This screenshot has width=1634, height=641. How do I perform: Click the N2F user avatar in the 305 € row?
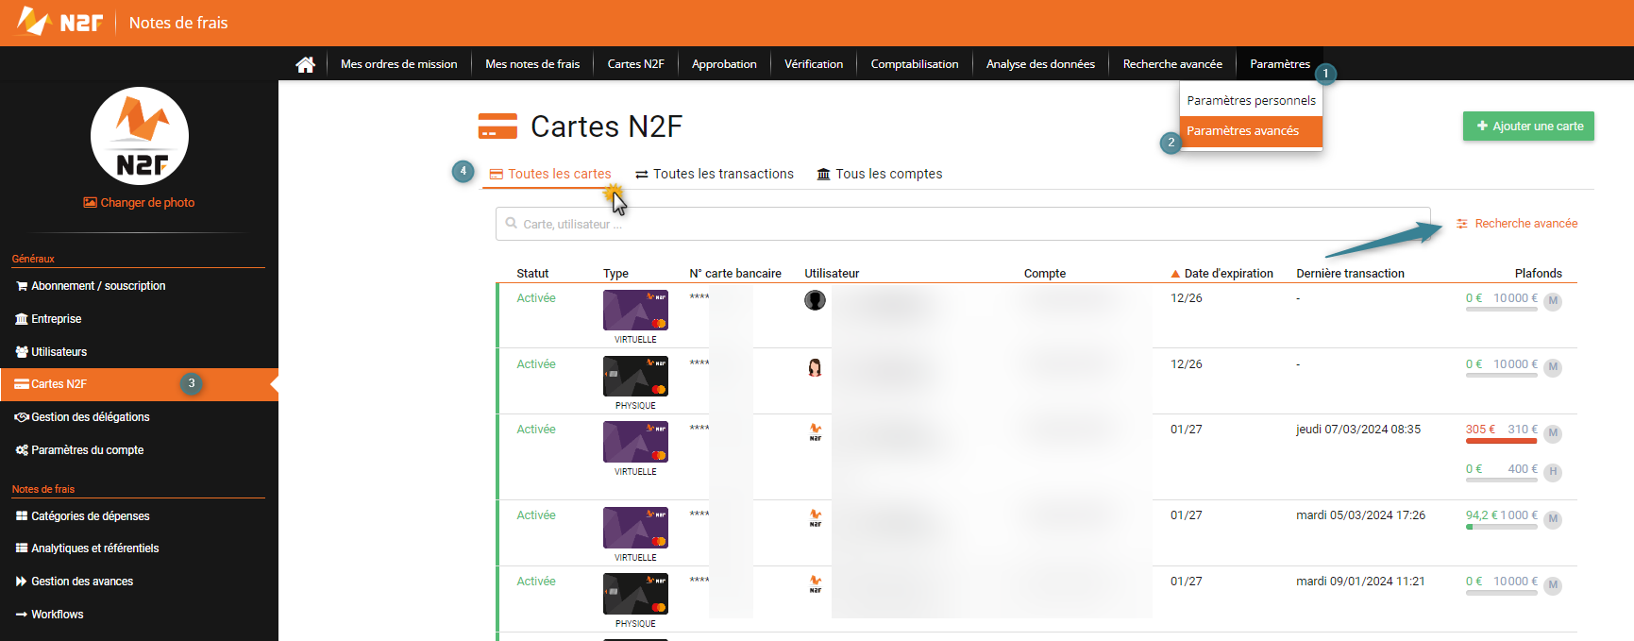click(x=815, y=432)
